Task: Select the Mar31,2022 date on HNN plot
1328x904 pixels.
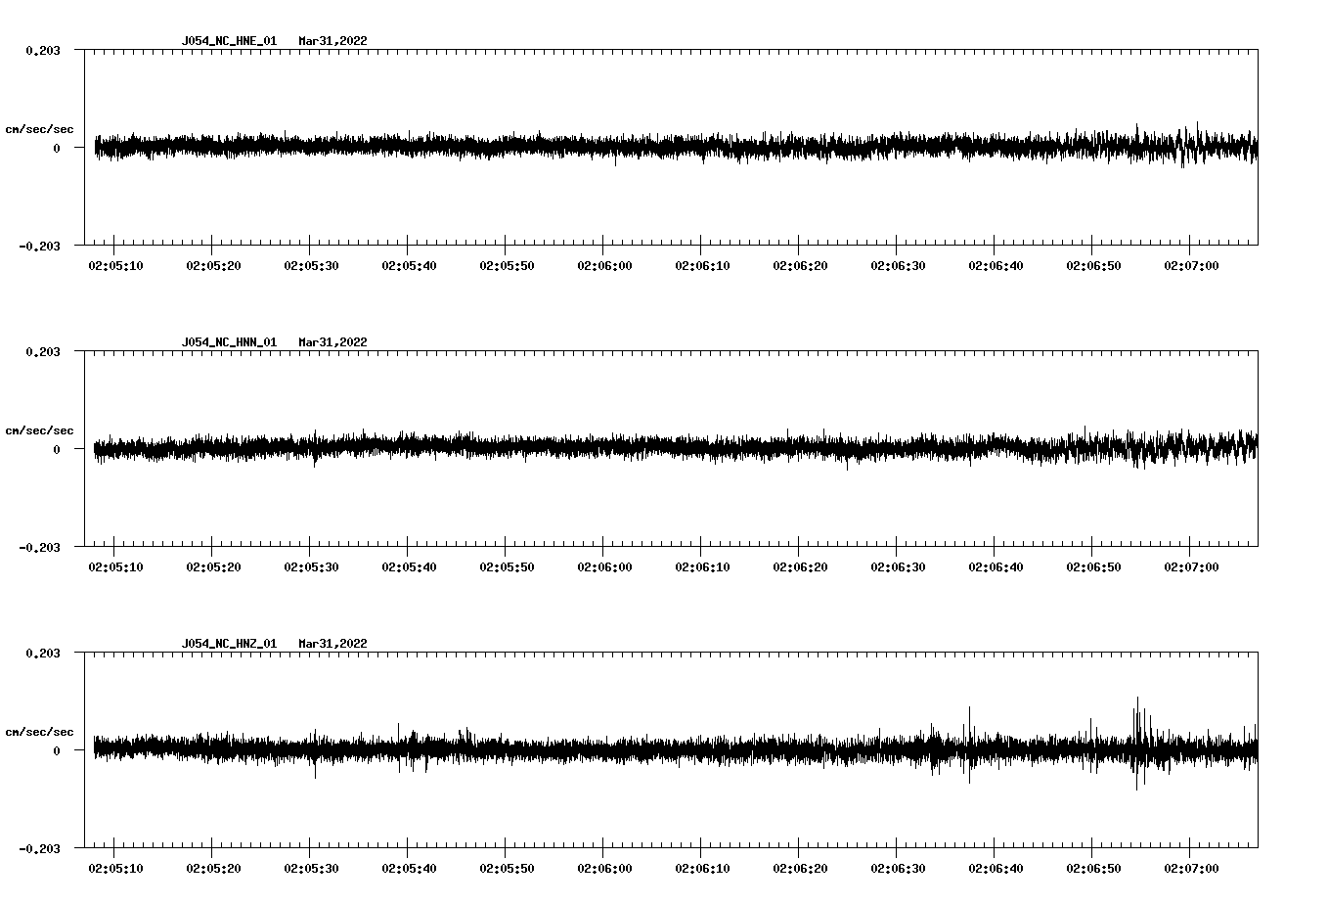Action: tap(333, 342)
